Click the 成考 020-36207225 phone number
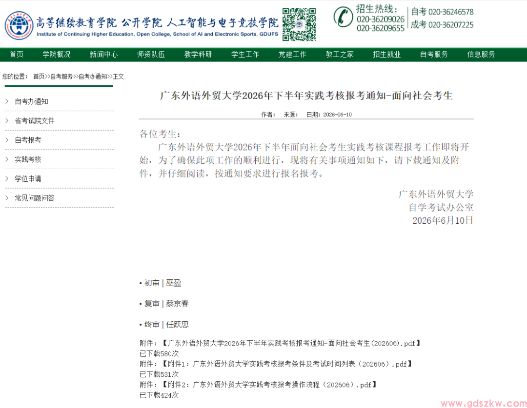 point(442,24)
